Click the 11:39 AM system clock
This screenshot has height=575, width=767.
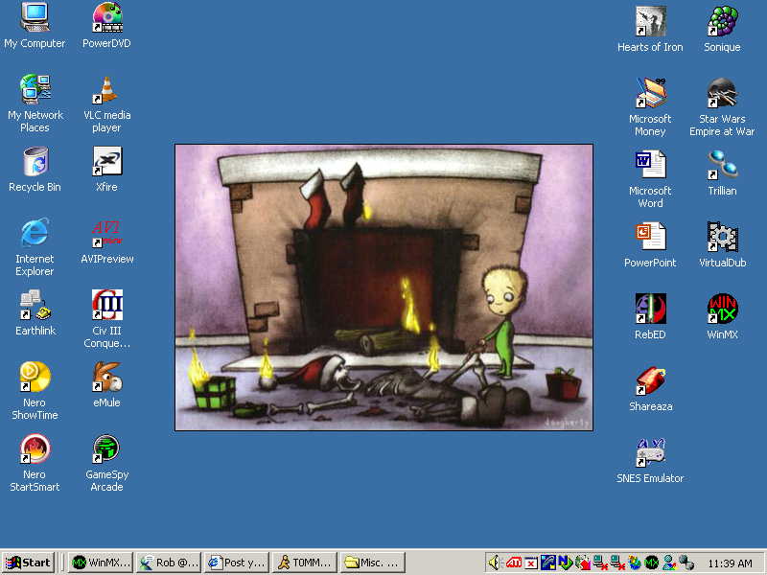pos(730,563)
